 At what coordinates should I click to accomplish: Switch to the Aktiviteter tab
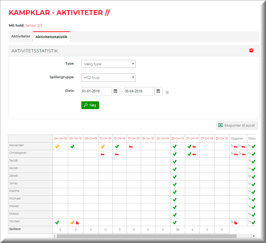[21, 36]
